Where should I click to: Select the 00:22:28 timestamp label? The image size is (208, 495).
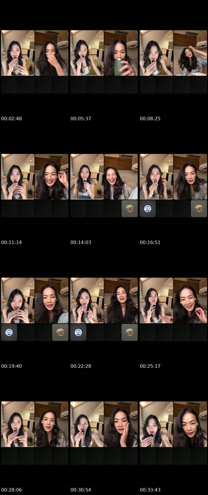(81, 366)
